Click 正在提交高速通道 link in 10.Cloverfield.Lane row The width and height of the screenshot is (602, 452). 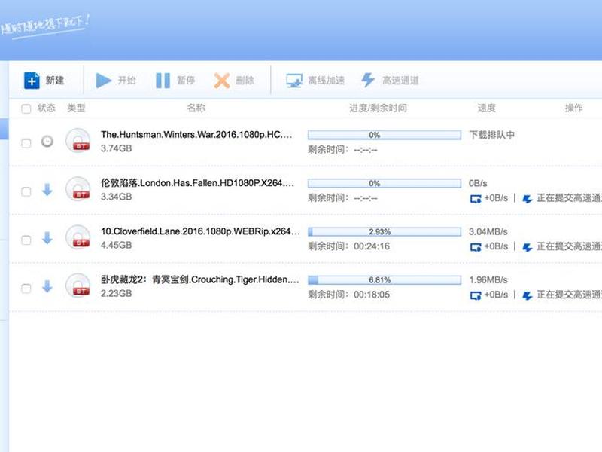click(x=569, y=246)
